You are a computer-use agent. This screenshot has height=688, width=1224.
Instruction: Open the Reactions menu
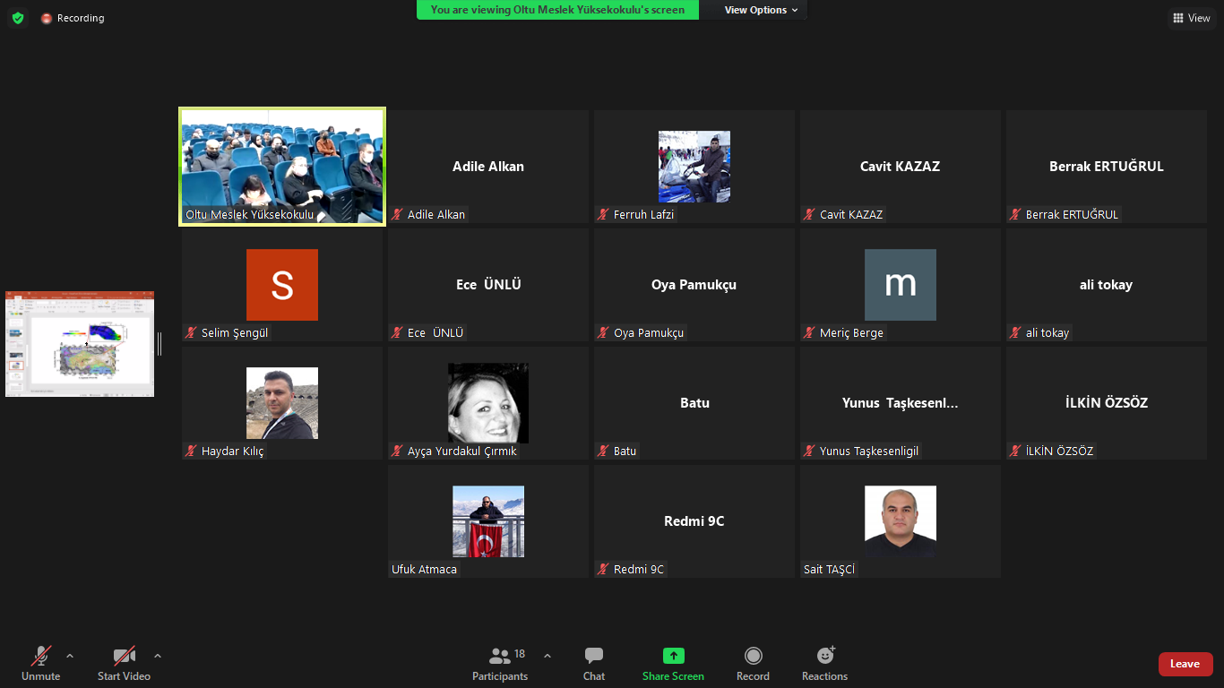(x=824, y=664)
